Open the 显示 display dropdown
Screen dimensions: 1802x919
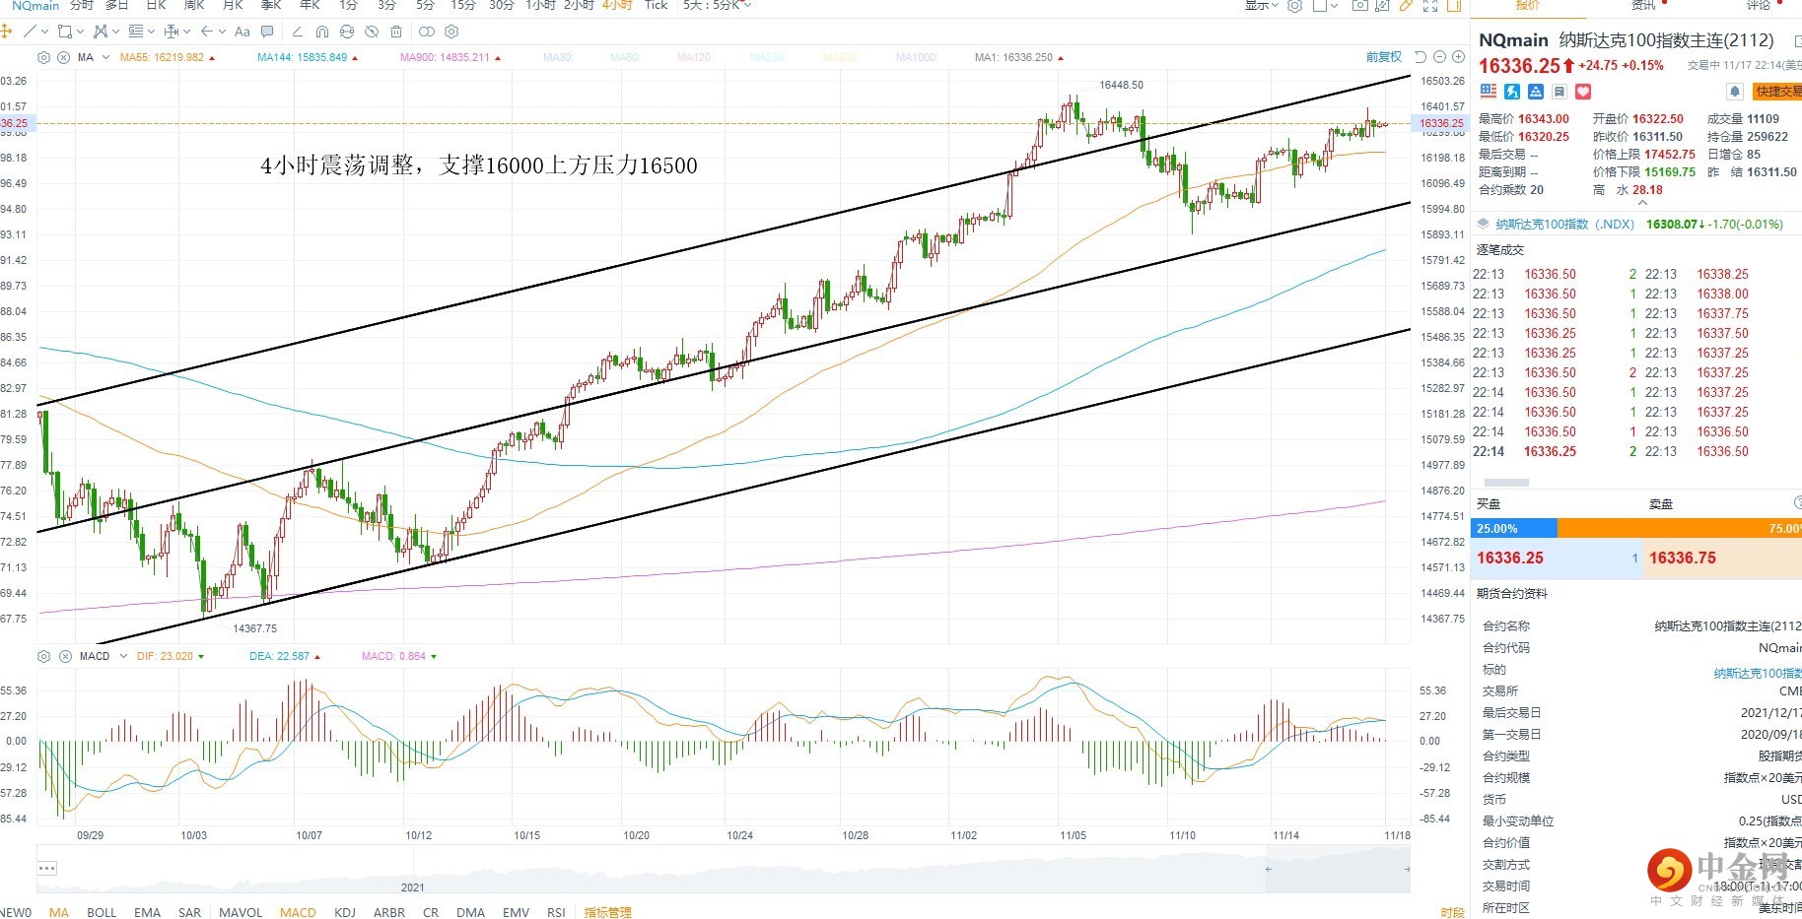pos(1261,5)
